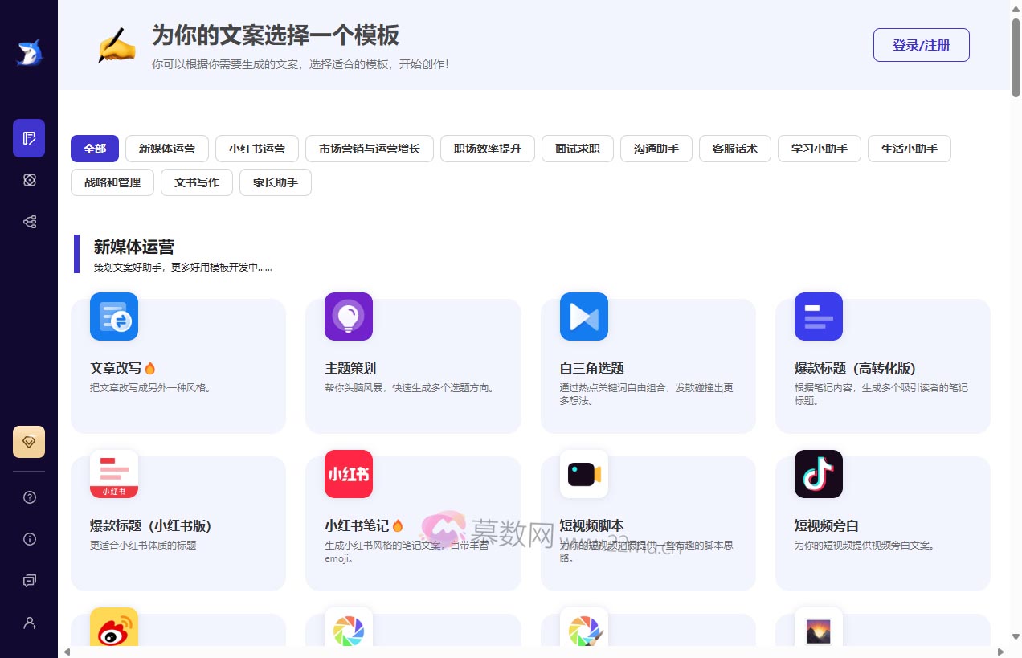Click the 登录/注册 button

pos(921,45)
